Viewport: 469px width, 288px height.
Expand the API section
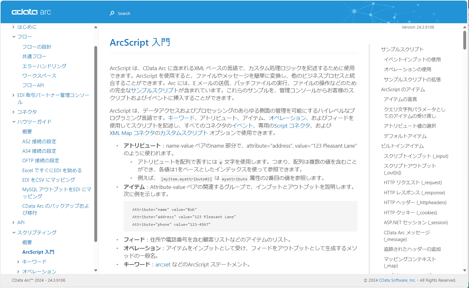tap(13, 222)
